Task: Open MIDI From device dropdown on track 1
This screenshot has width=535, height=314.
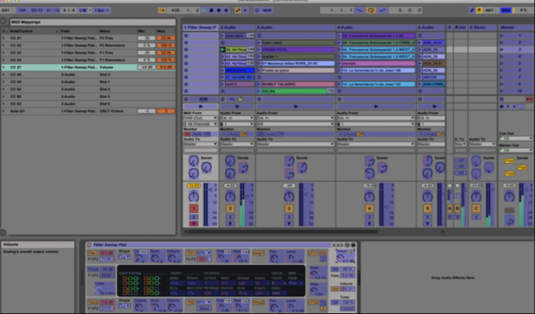Action: tap(200, 118)
